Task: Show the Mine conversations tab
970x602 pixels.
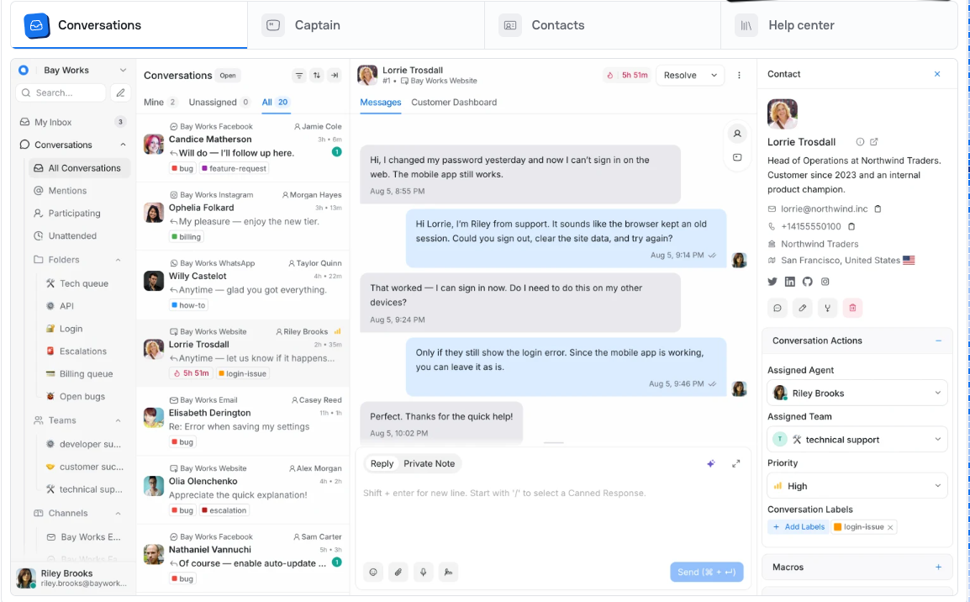Action: click(x=161, y=102)
